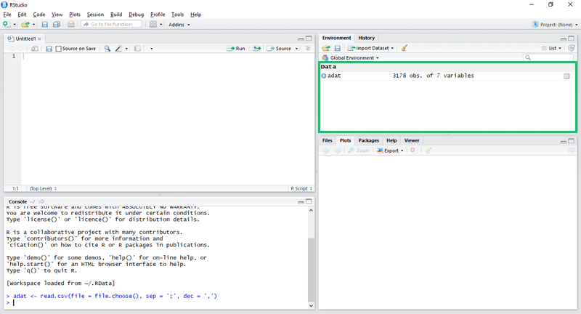Open the (Top Level) scope selector
Screen dimensions: 581x314
click(x=43, y=189)
